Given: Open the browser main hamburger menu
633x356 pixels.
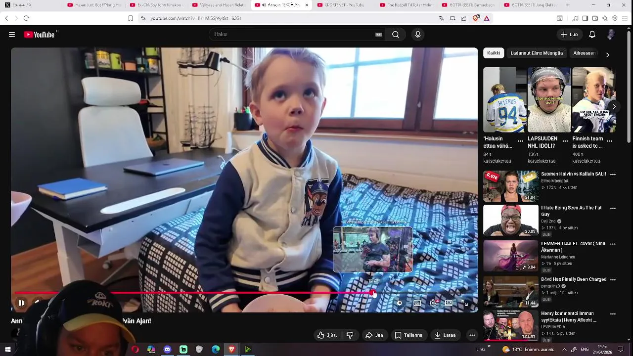Looking at the screenshot, I should coord(626,18).
